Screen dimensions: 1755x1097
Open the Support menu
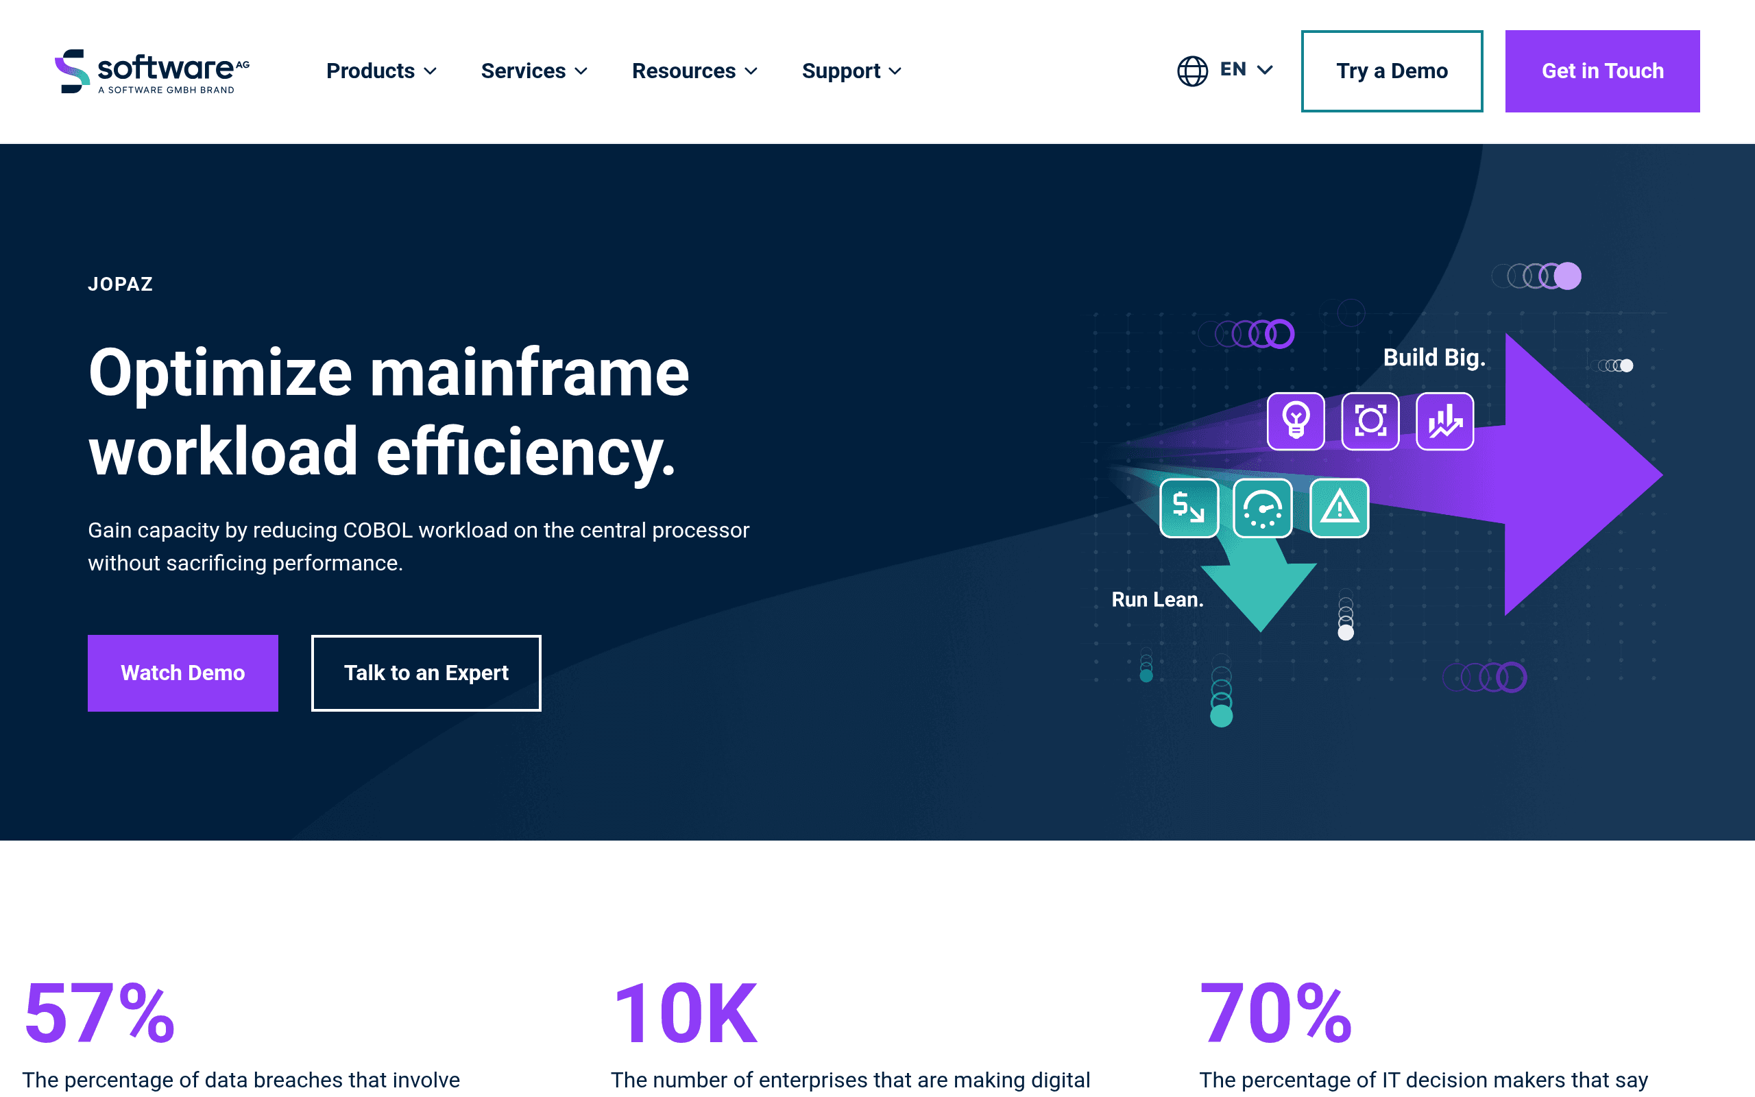click(x=852, y=71)
